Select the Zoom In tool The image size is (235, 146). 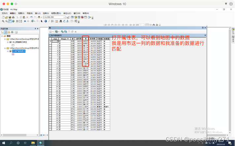point(3,21)
